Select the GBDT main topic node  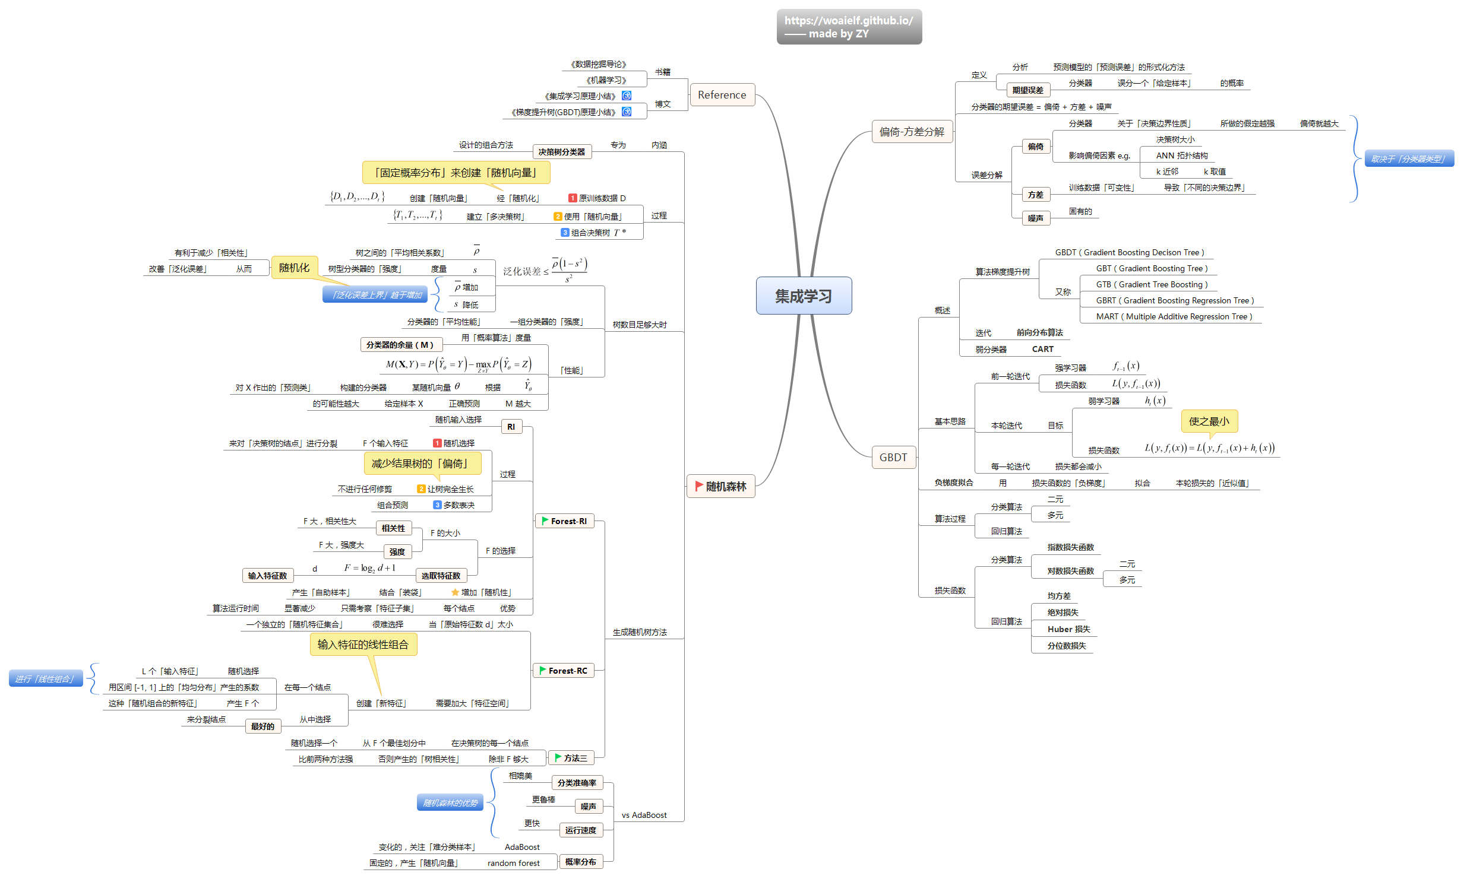click(x=893, y=458)
